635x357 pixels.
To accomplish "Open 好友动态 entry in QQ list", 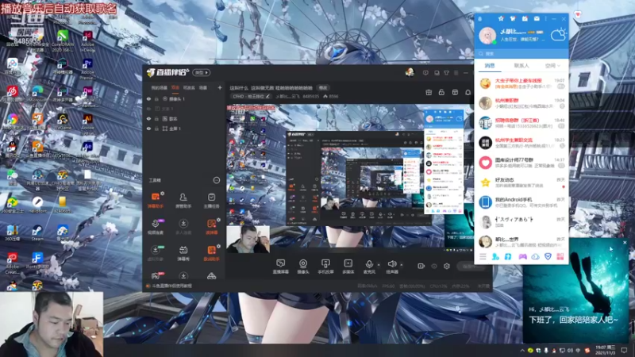I will point(521,182).
